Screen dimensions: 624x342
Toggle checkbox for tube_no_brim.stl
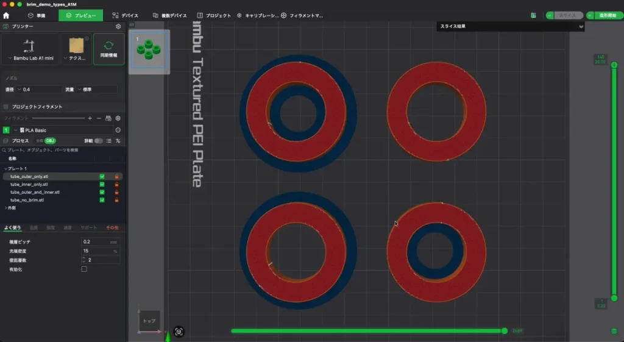point(102,200)
